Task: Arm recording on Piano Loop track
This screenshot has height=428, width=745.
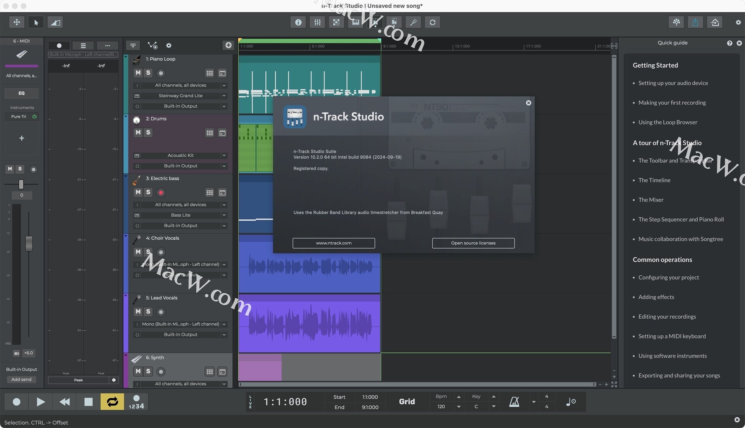Action: point(161,73)
